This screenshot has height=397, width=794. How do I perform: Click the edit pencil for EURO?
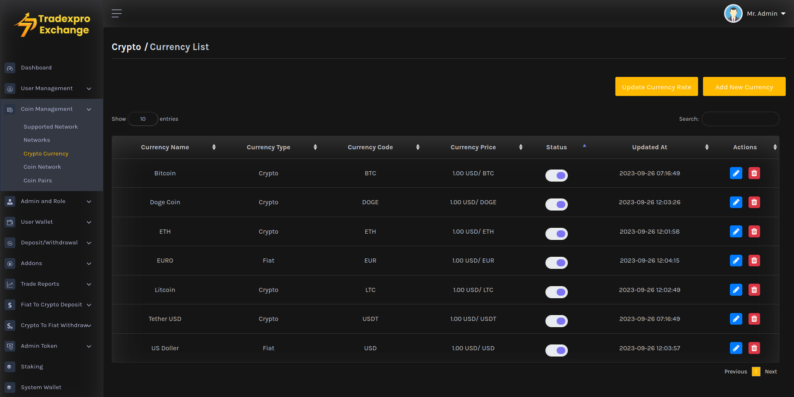pyautogui.click(x=736, y=261)
